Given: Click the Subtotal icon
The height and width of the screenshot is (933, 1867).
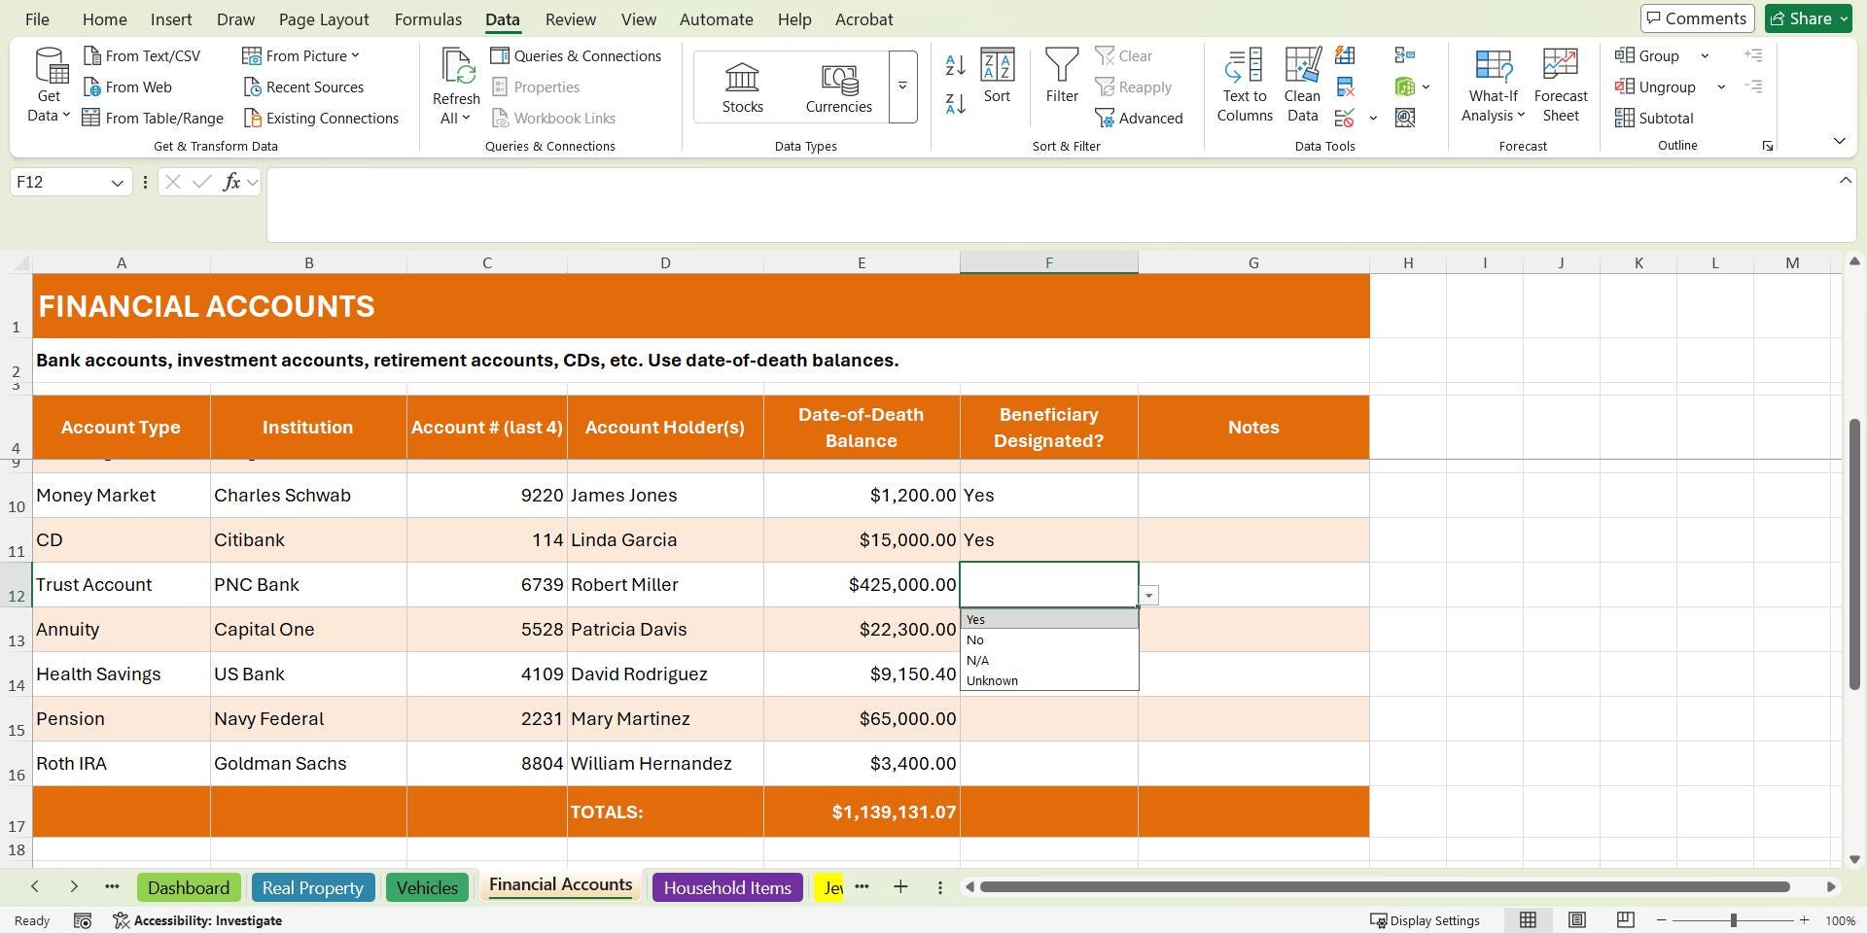Looking at the screenshot, I should pos(1624,118).
